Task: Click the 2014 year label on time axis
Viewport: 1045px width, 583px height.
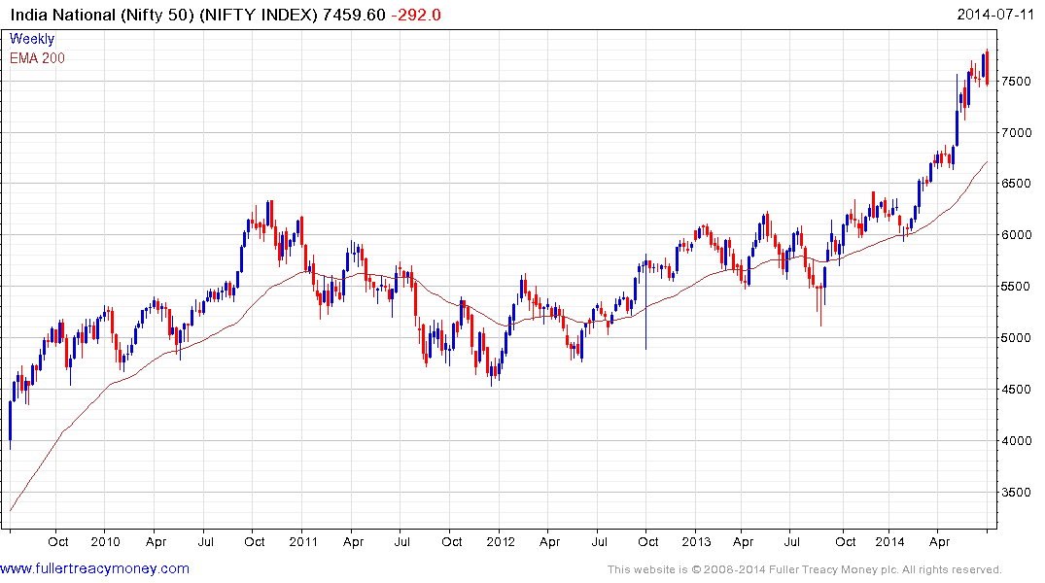Action: click(x=889, y=541)
